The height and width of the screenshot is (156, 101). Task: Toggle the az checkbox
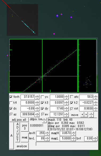[x=11, y=115]
